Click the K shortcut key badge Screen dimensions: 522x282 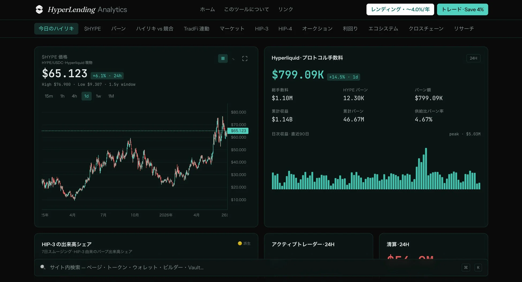478,267
